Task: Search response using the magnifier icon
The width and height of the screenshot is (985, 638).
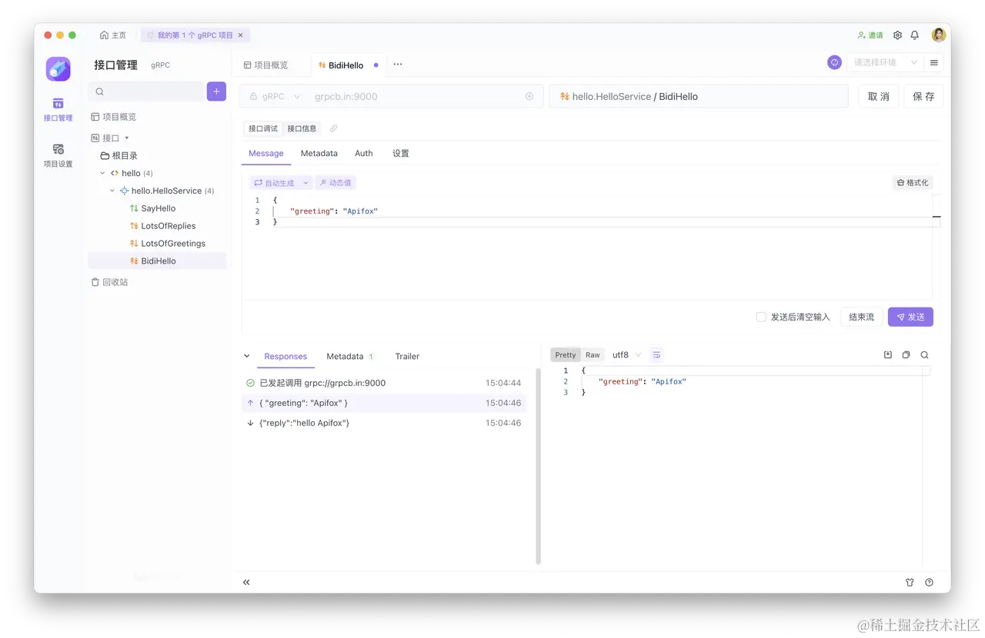Action: pos(924,354)
